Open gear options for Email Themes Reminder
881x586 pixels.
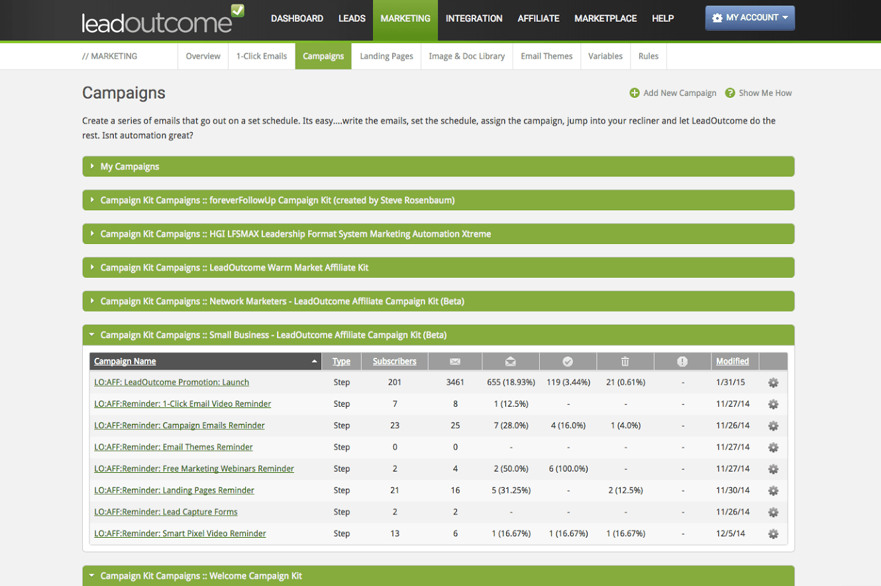tap(773, 447)
